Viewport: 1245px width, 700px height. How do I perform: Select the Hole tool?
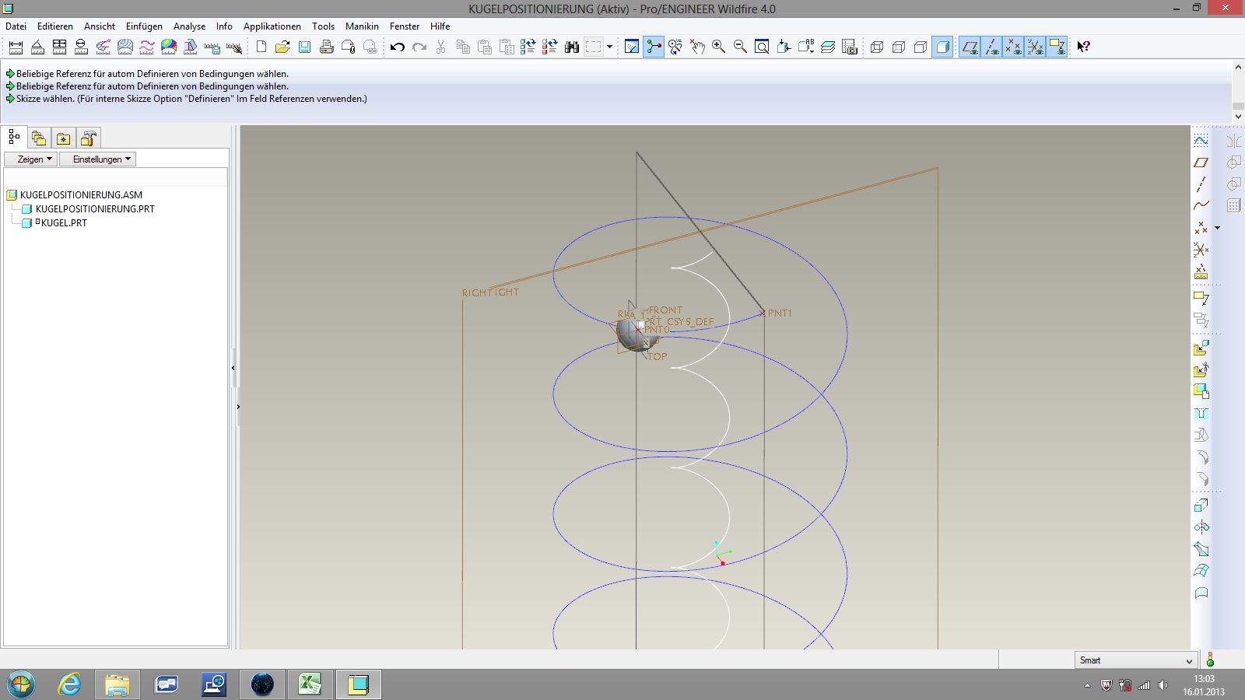pos(1201,413)
